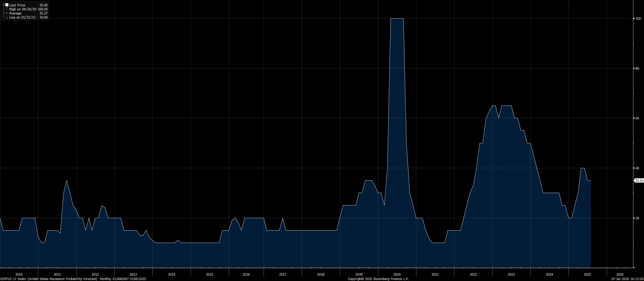Select the Low on 01/31/11 legend entry
Screen dimensions: 644x281
click(22, 17)
